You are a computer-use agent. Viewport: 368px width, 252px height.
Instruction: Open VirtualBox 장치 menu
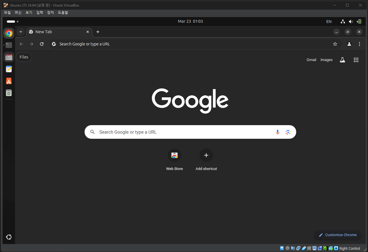pyautogui.click(x=51, y=12)
